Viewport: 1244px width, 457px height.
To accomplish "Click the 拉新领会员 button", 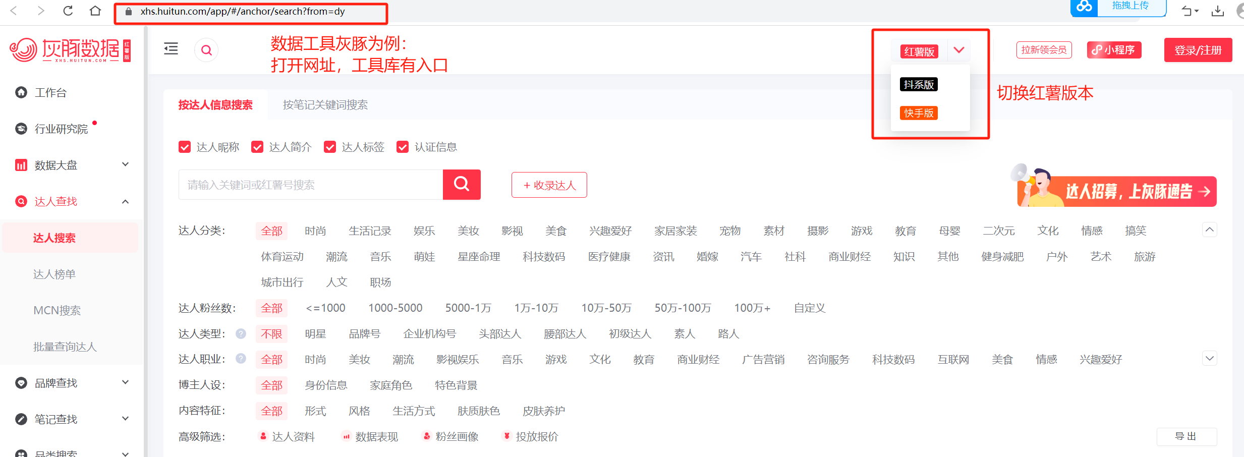I will point(1044,50).
